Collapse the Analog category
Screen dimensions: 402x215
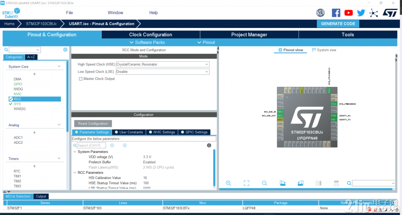59,125
